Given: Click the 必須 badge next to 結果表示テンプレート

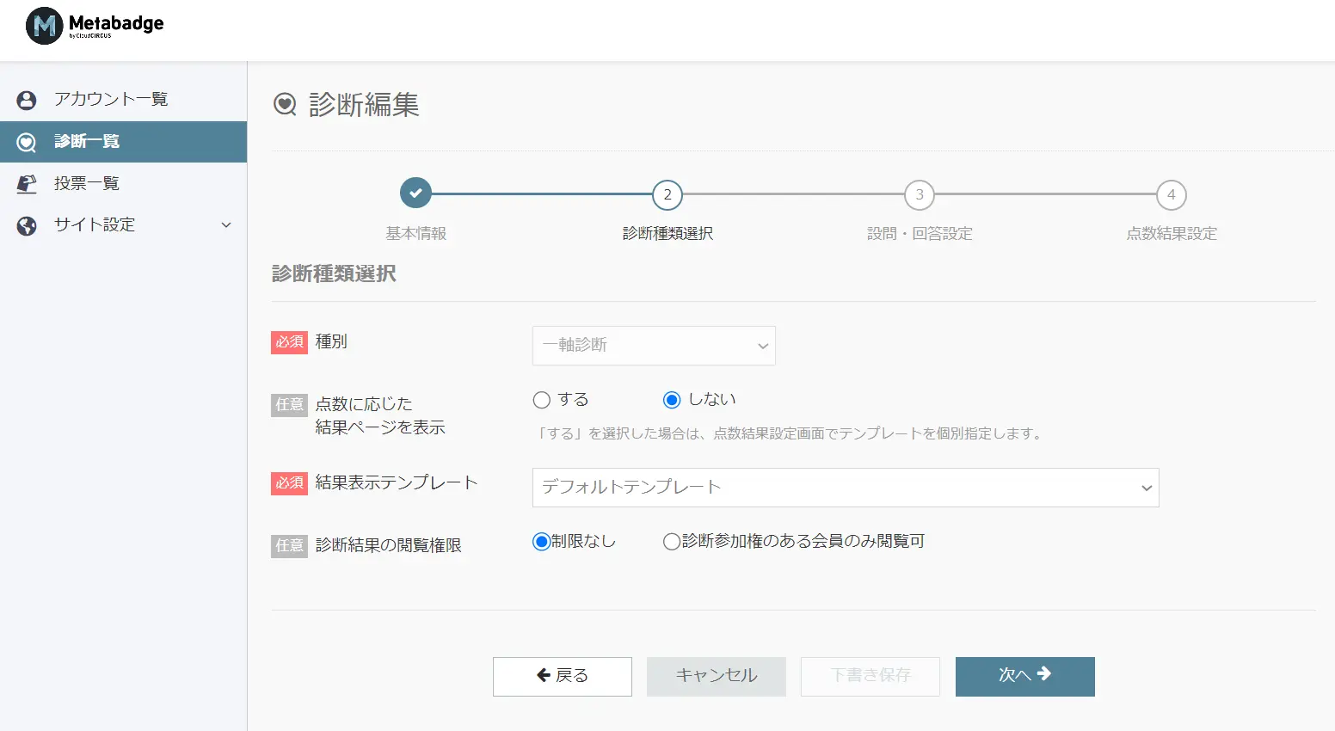Looking at the screenshot, I should coord(289,483).
